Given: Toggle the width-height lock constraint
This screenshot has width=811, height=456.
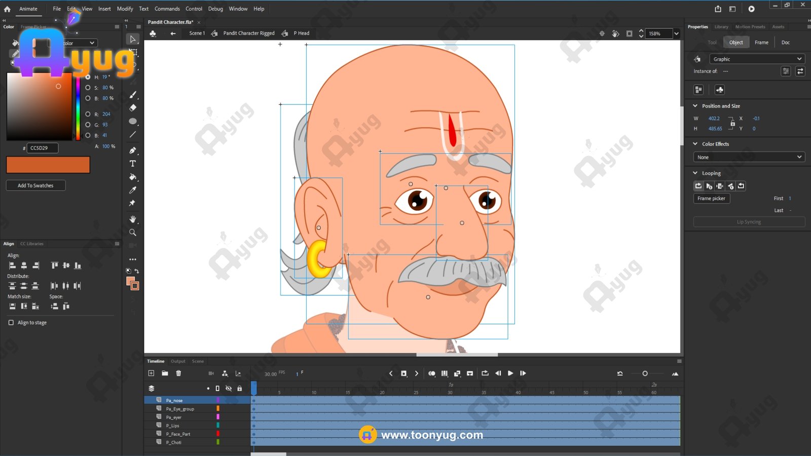Looking at the screenshot, I should (x=732, y=123).
